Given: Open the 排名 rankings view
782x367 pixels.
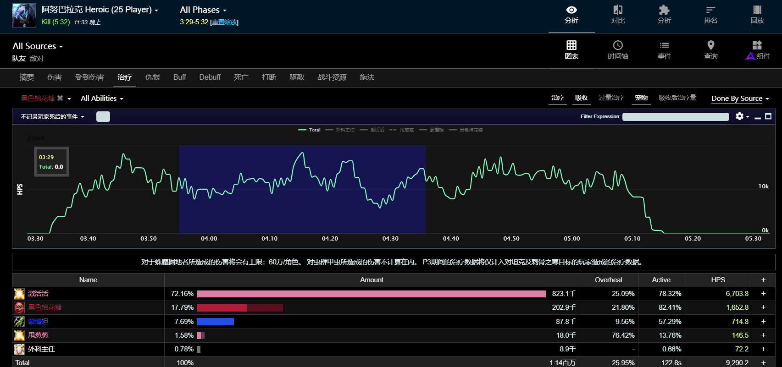Looking at the screenshot, I should (710, 15).
